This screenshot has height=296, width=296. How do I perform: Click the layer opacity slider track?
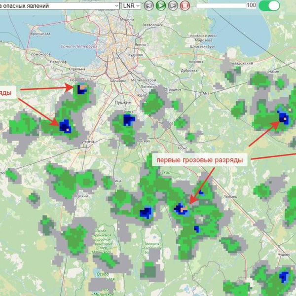[221, 5]
